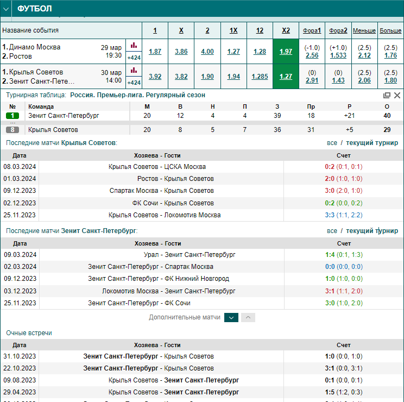Viewport: 404px width, 402px height.
Task: Pick highlighted X2 odds 1.27
Action: click(286, 77)
